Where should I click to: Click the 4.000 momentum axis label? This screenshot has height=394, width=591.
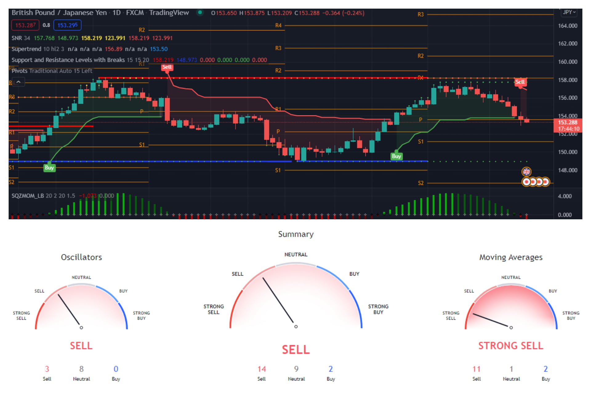coord(565,196)
